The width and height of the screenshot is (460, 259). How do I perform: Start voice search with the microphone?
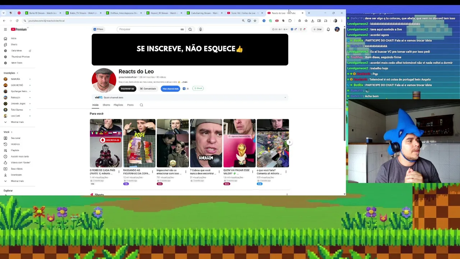click(201, 29)
